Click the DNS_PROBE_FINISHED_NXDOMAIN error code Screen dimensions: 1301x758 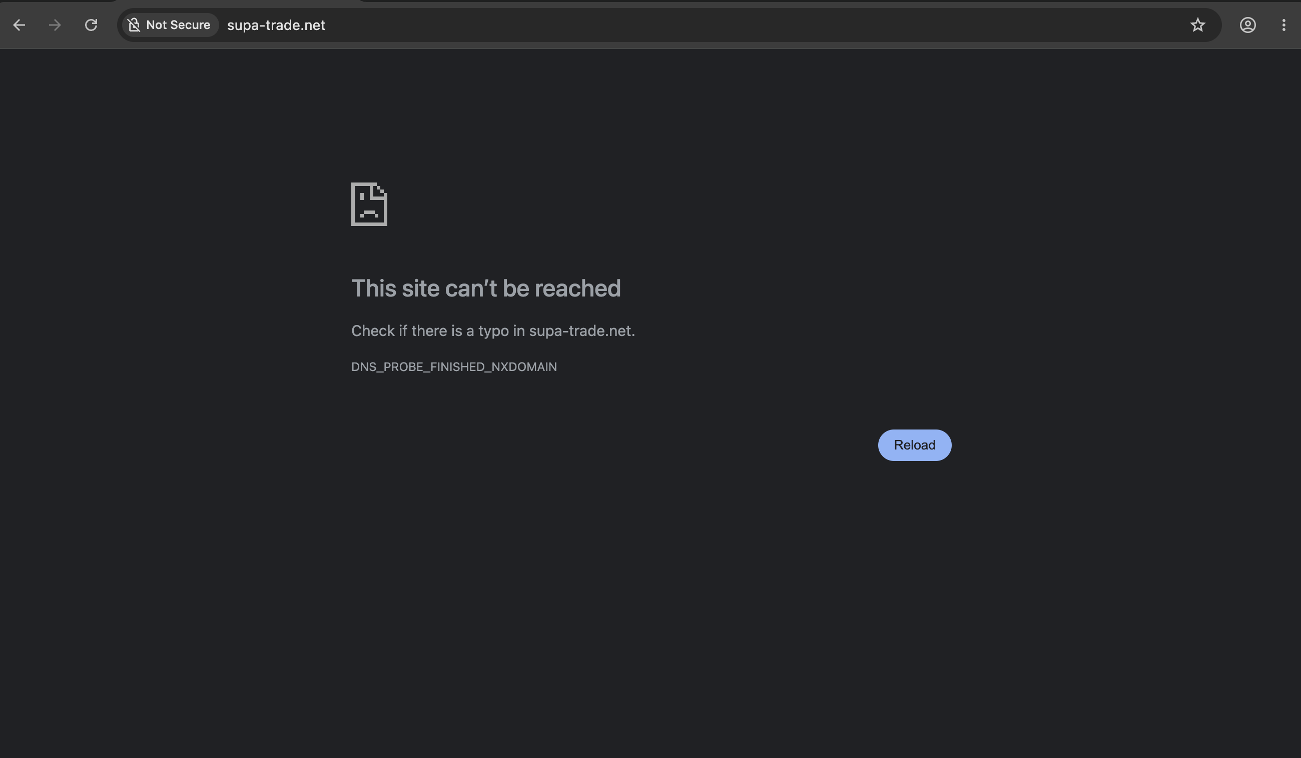click(x=454, y=366)
